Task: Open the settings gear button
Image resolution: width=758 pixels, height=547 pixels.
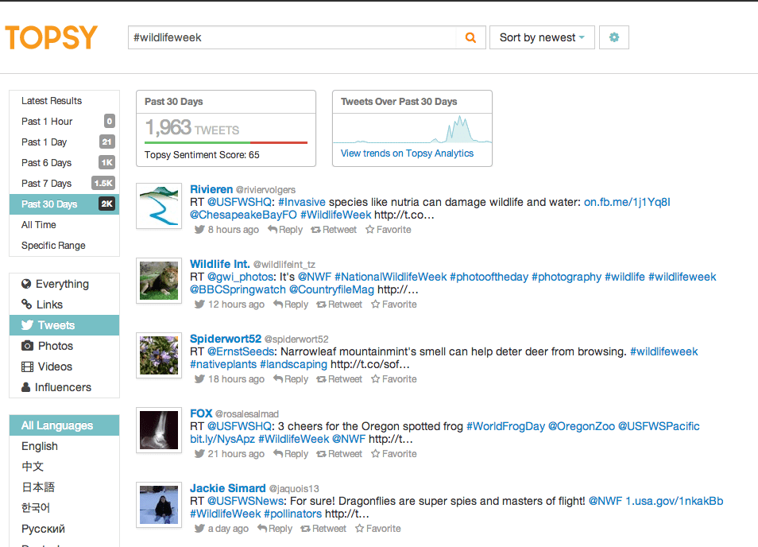Action: [614, 37]
